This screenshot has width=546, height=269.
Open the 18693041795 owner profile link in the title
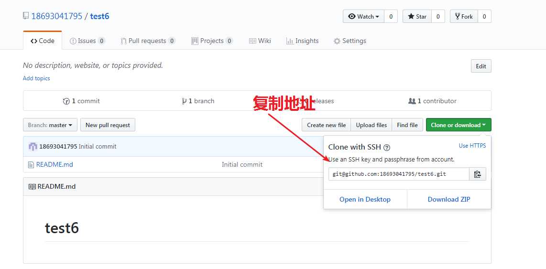point(57,16)
